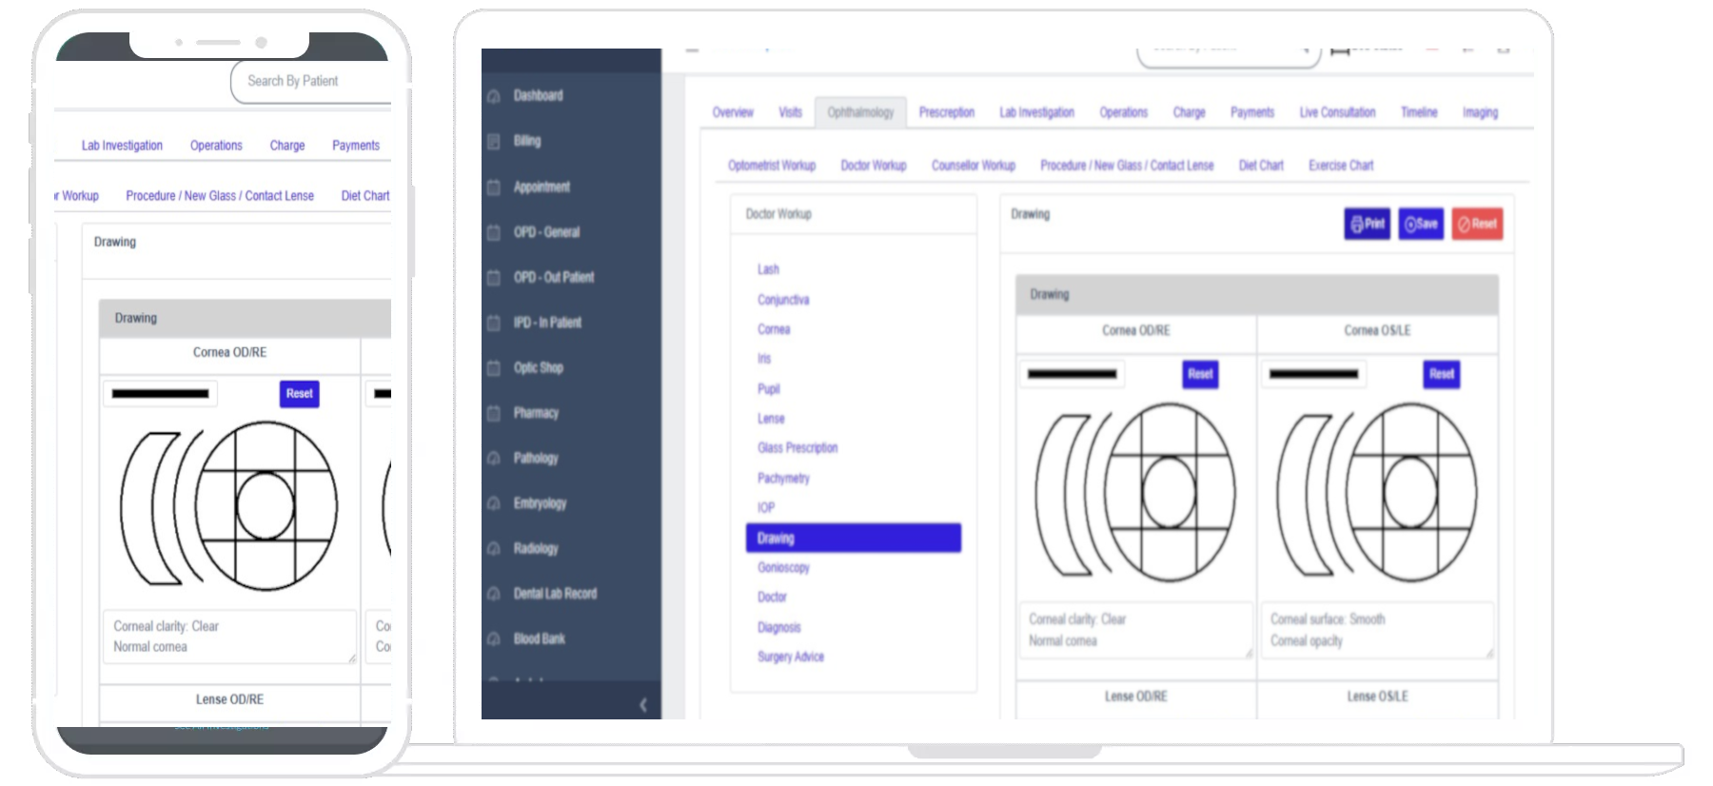Click the Optic Shop icon in the sidebar

pos(494,368)
